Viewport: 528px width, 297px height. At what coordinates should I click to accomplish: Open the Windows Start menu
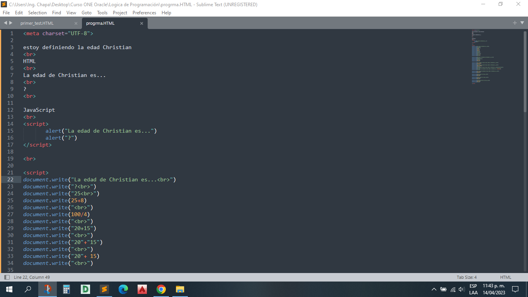pyautogui.click(x=9, y=289)
